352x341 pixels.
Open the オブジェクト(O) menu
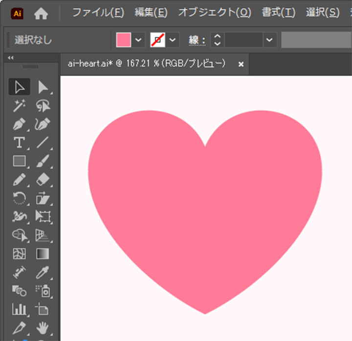tap(214, 13)
